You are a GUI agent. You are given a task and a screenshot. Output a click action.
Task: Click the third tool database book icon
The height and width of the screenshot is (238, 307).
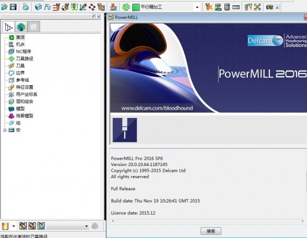click(41, 226)
